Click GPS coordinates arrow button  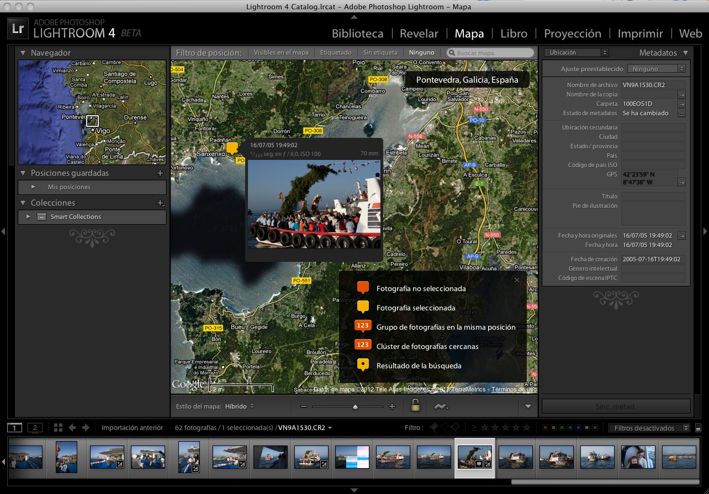[681, 182]
